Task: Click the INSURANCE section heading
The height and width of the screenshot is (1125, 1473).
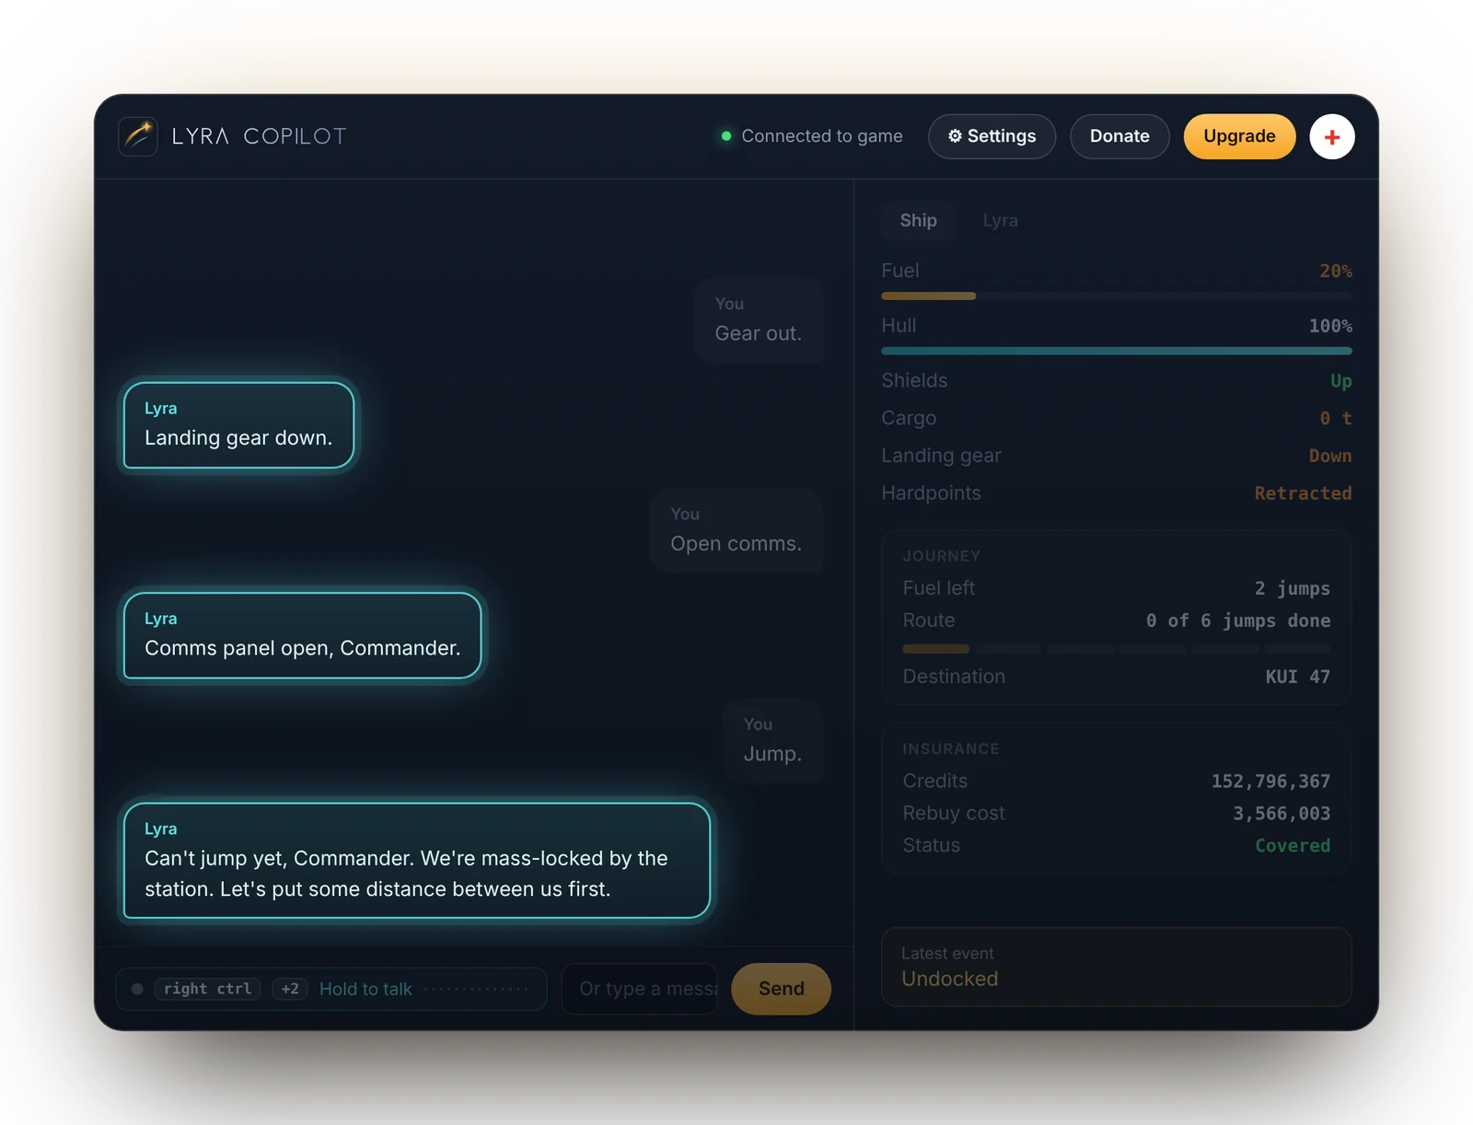Action: tap(950, 749)
